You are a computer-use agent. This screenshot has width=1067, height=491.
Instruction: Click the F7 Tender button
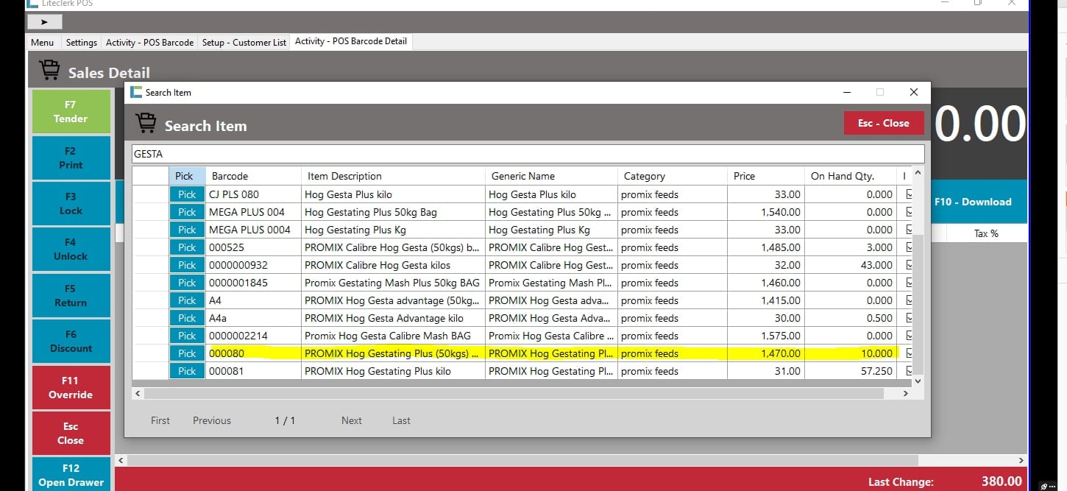71,112
